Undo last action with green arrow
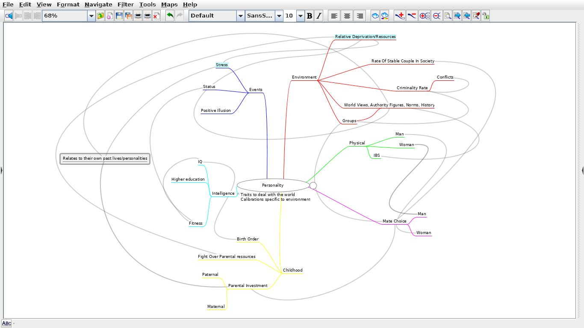The image size is (584, 328). (170, 16)
